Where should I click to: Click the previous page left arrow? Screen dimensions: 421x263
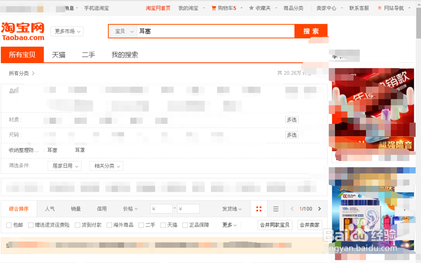[x=293, y=208]
